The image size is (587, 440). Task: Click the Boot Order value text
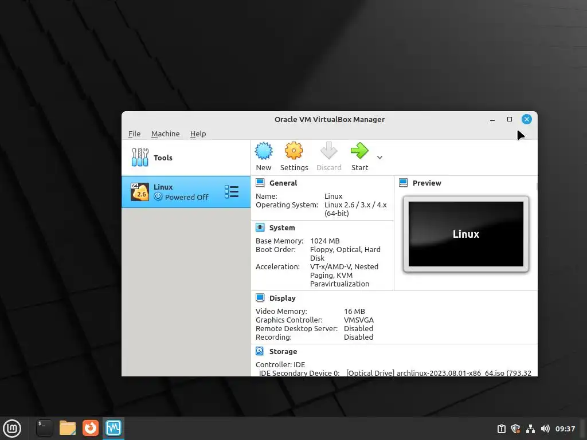[x=345, y=254]
